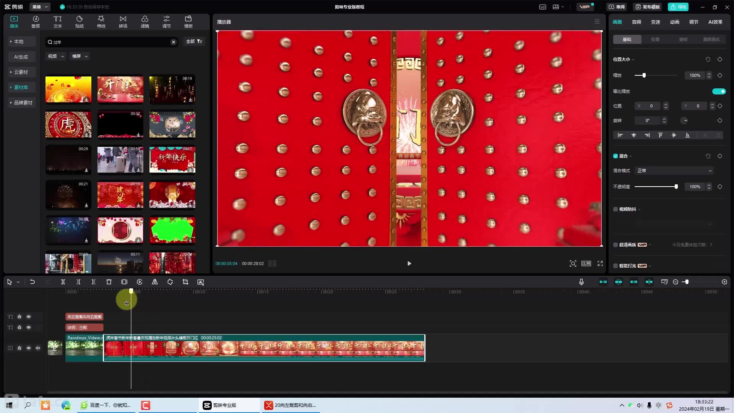Toggle the uniform scale (等比缩放) switch
734x413 pixels.
point(719,91)
